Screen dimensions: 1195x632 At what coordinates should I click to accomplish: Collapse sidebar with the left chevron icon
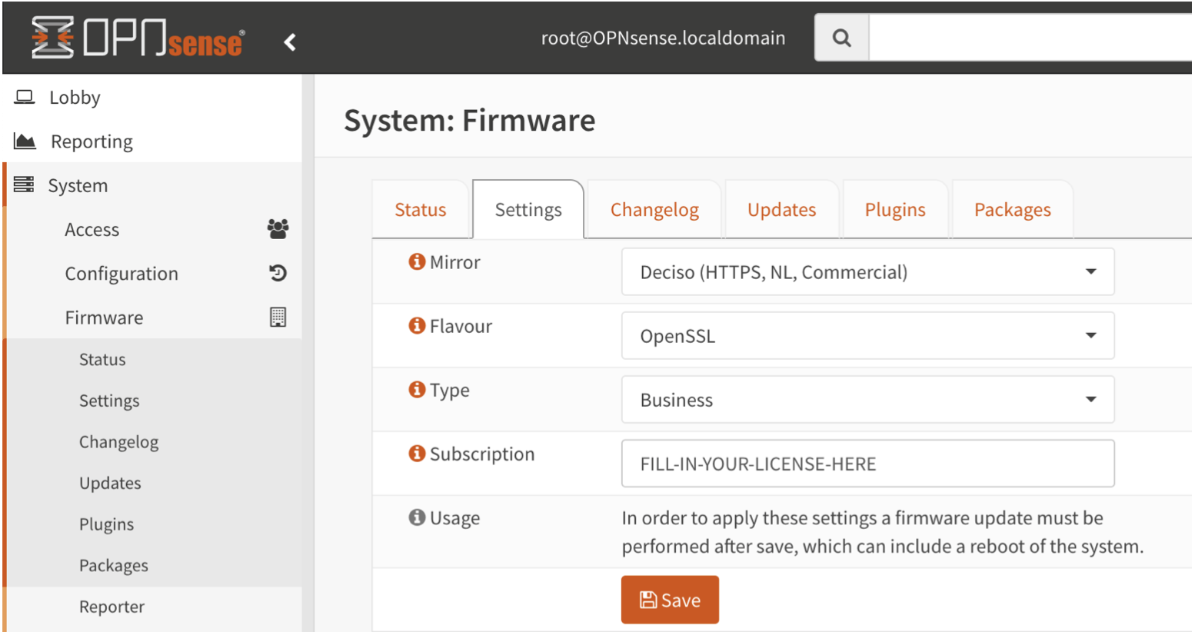pyautogui.click(x=290, y=42)
